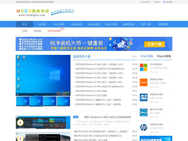The image size is (188, 141).
Task: Click the Lenovo brand logo
Action: click(x=144, y=82)
